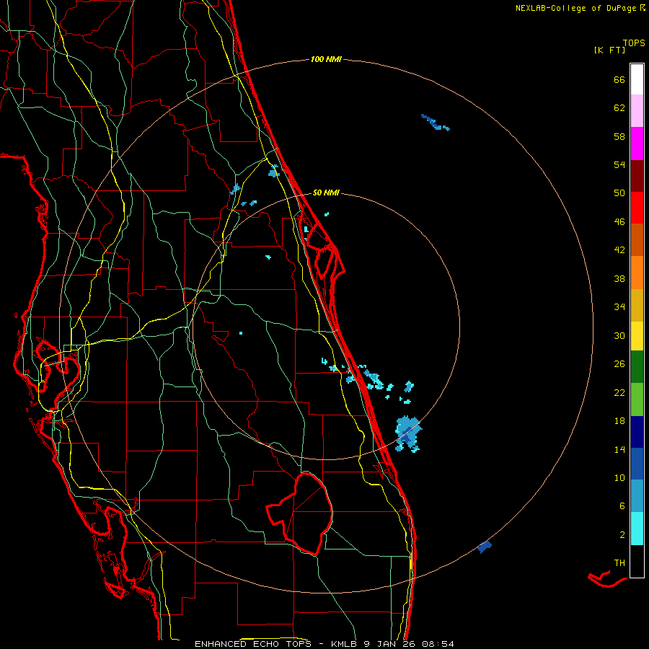Select the 6 scale value
Screen dimensions: 649x649
[622, 505]
